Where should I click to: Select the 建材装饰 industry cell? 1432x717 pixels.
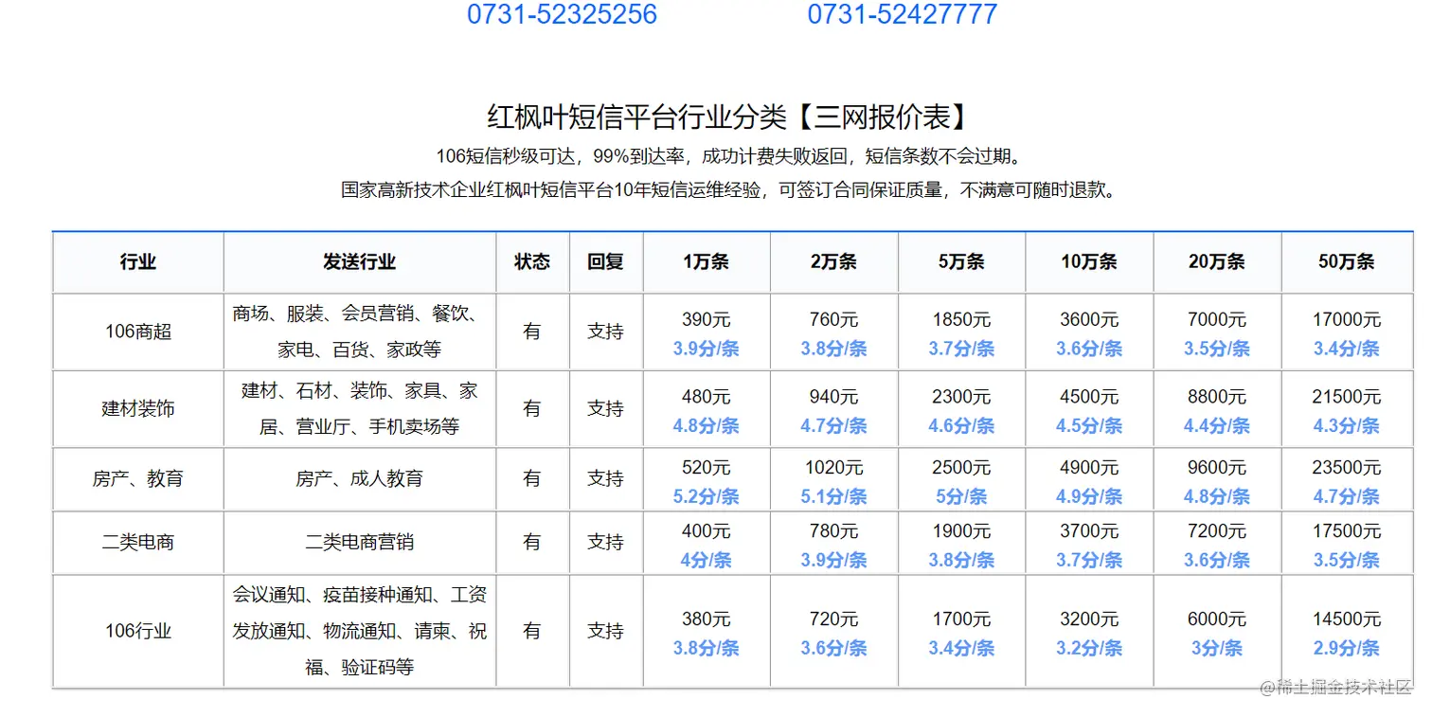pos(138,409)
